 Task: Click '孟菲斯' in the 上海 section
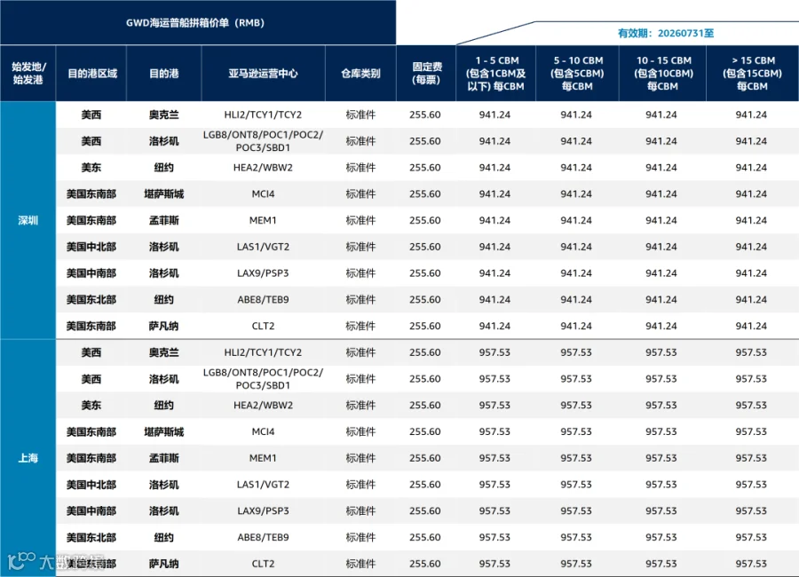tap(163, 458)
